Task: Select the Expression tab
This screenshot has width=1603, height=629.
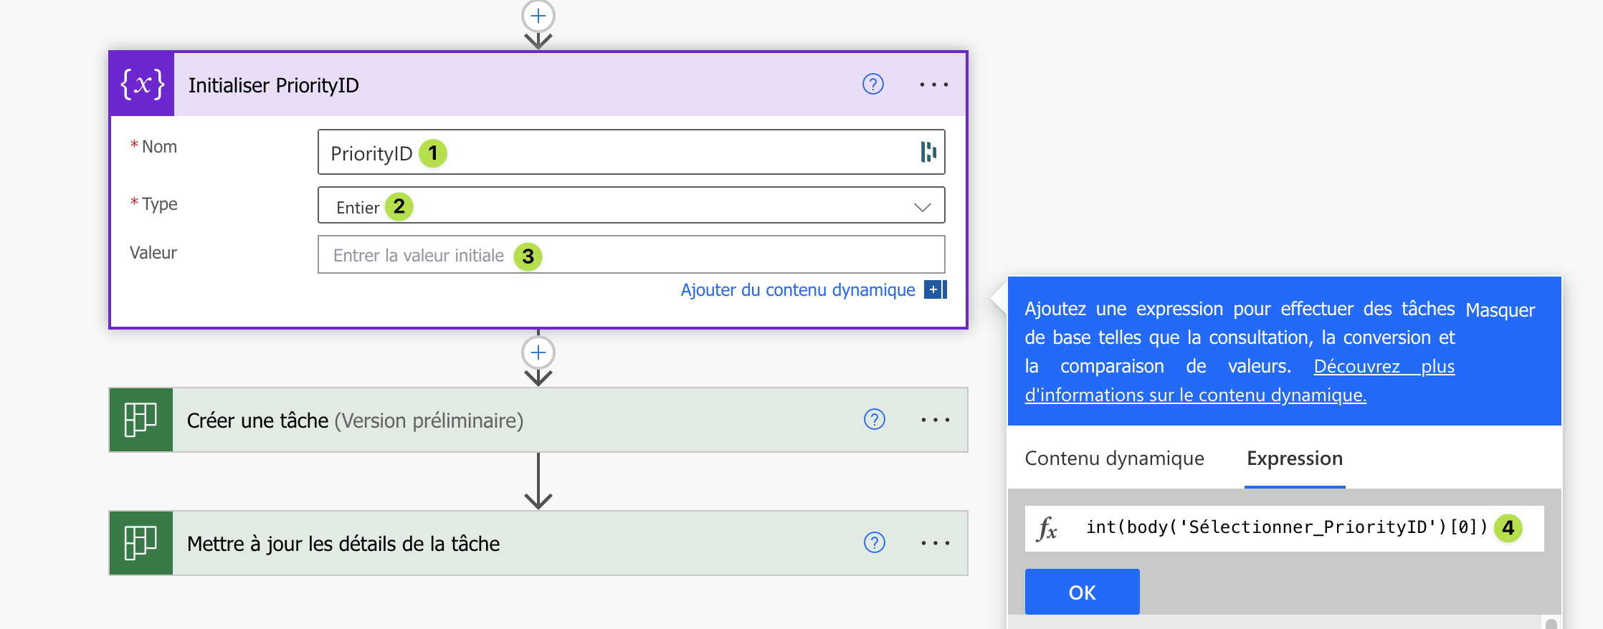Action: pyautogui.click(x=1294, y=458)
